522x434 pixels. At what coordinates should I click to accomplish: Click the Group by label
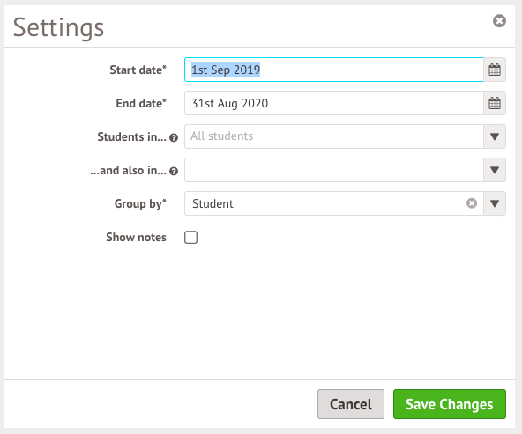pyautogui.click(x=140, y=203)
